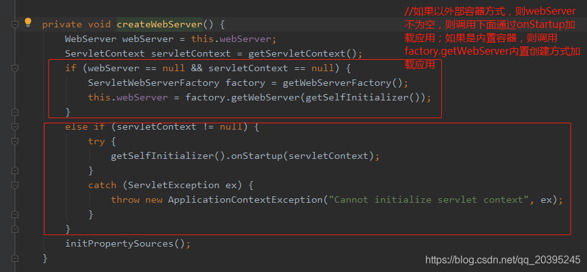
Task: Click fold end marker closing the catch block
Action: pos(15,214)
